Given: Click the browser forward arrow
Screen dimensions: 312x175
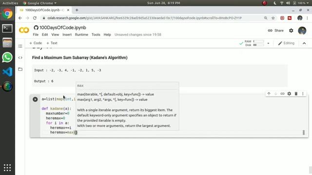Looking at the screenshot, I should [27, 18].
